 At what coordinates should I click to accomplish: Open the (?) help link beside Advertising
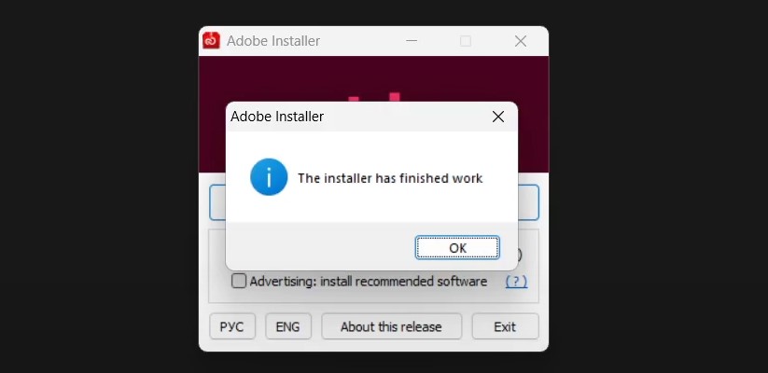pyautogui.click(x=516, y=282)
